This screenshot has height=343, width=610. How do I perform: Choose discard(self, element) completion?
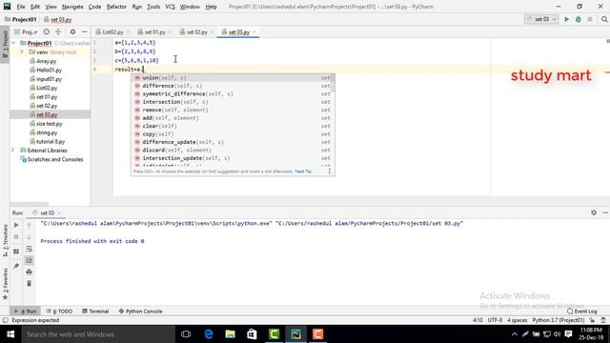[233, 151]
